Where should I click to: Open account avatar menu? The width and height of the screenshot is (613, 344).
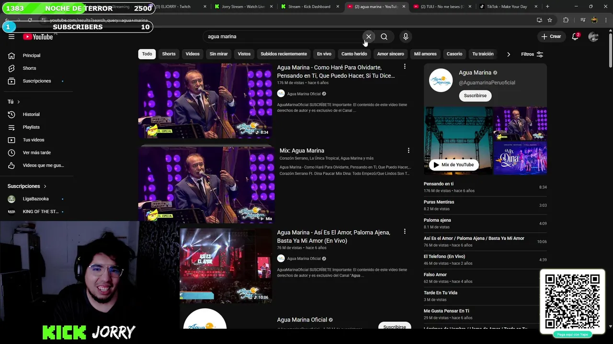(593, 37)
